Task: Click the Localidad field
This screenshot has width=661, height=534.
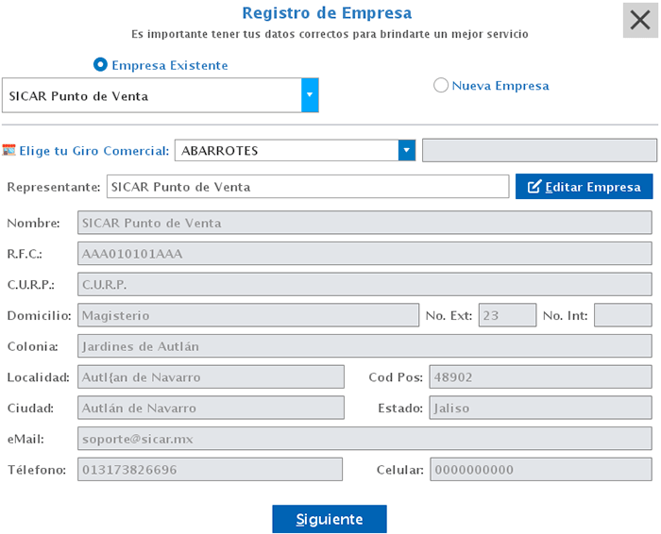Action: coord(211,377)
